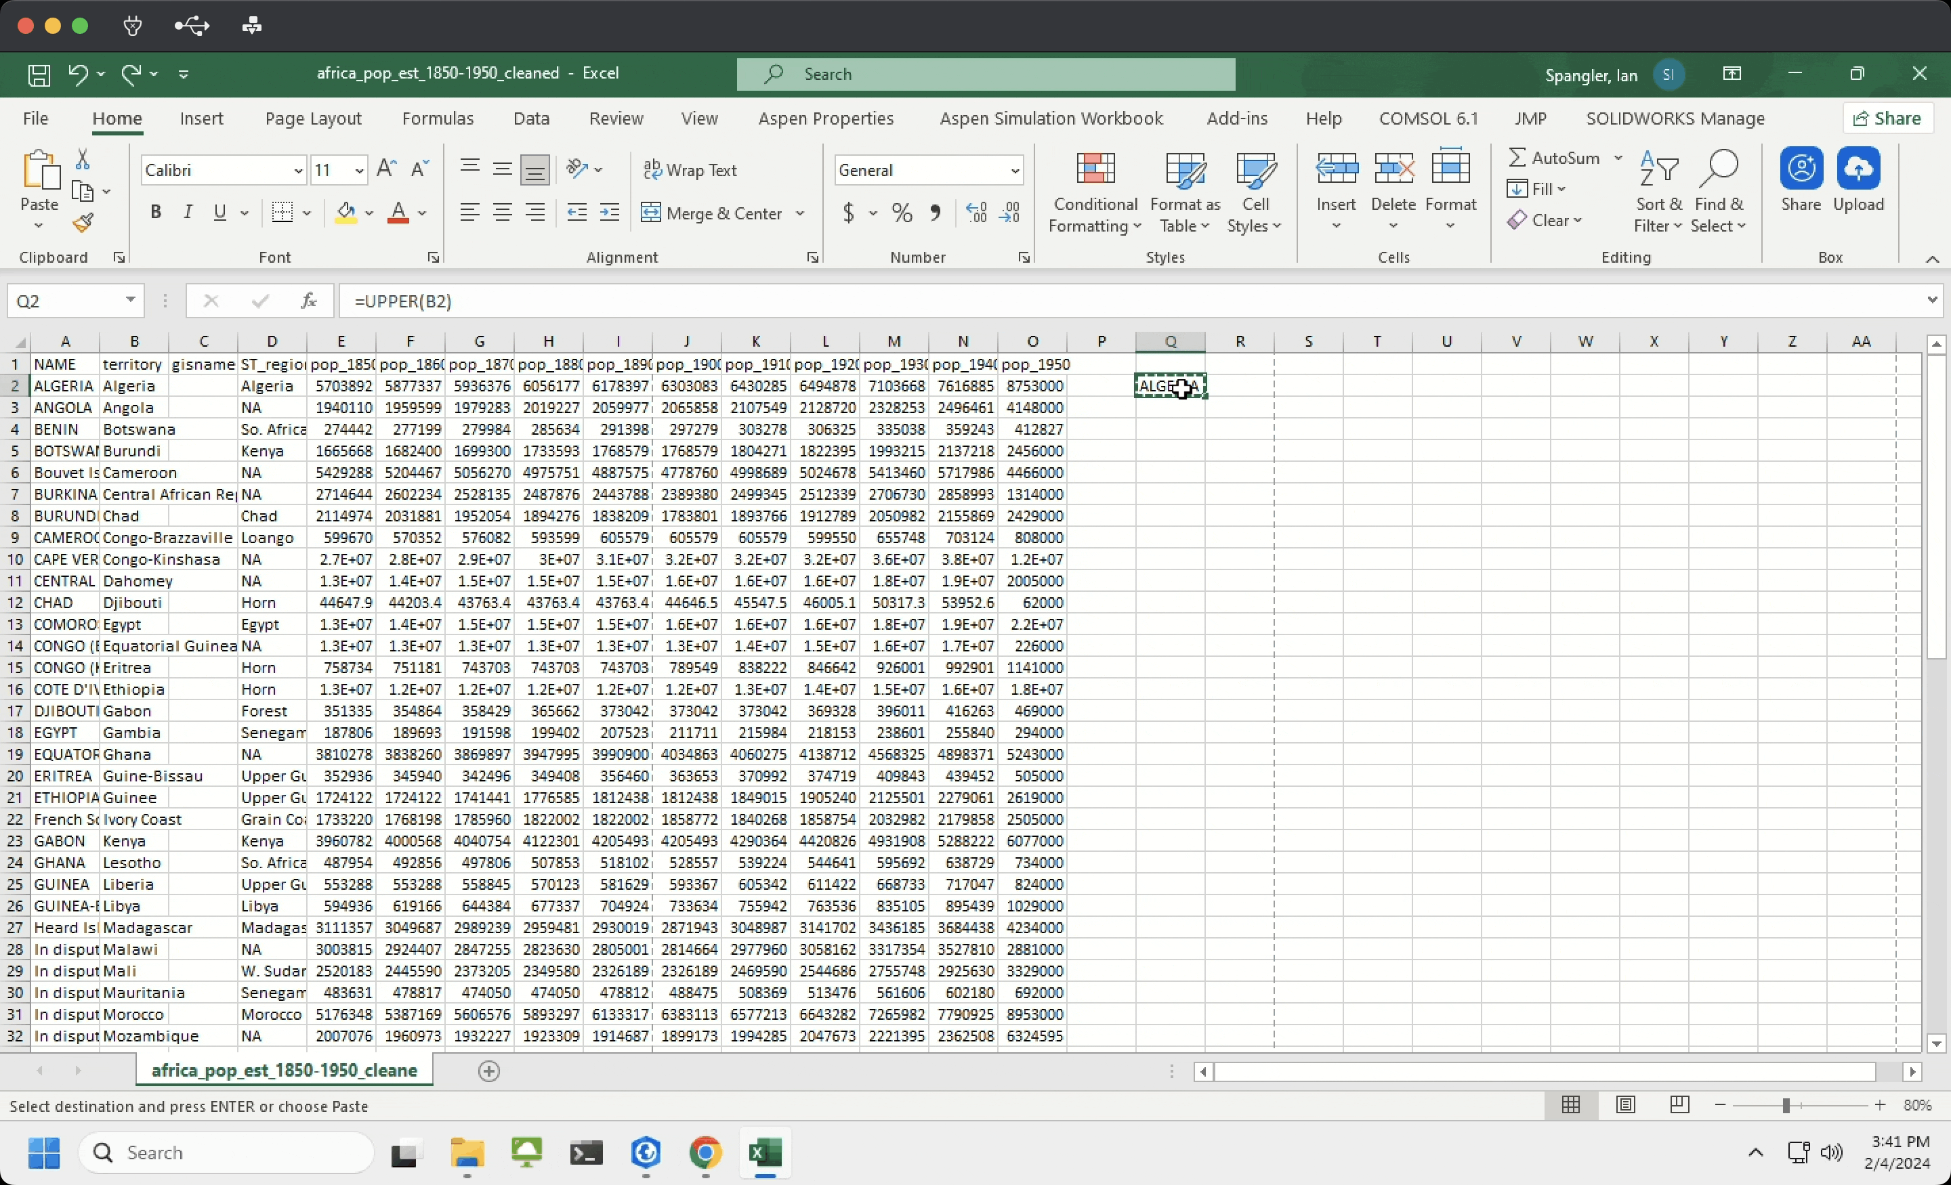Open Excel from the Windows taskbar

764,1153
